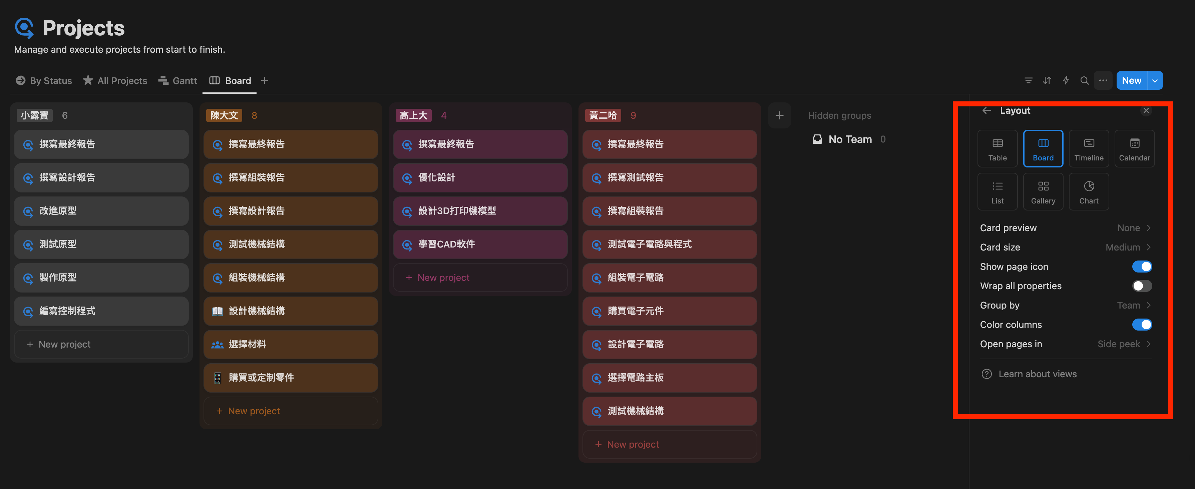Click the back arrow beside Layout
Image resolution: width=1195 pixels, height=489 pixels.
coord(986,110)
